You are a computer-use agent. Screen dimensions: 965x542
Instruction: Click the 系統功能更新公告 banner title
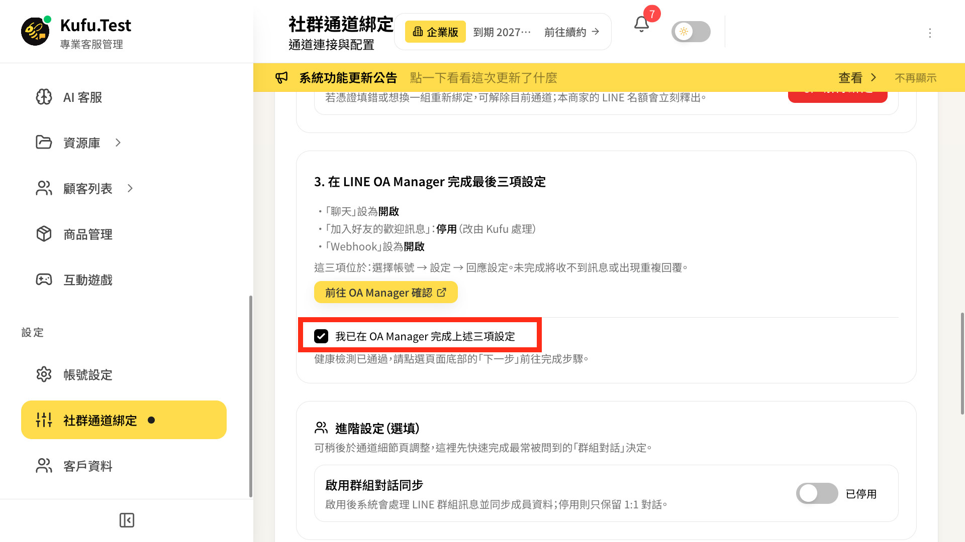[348, 78]
